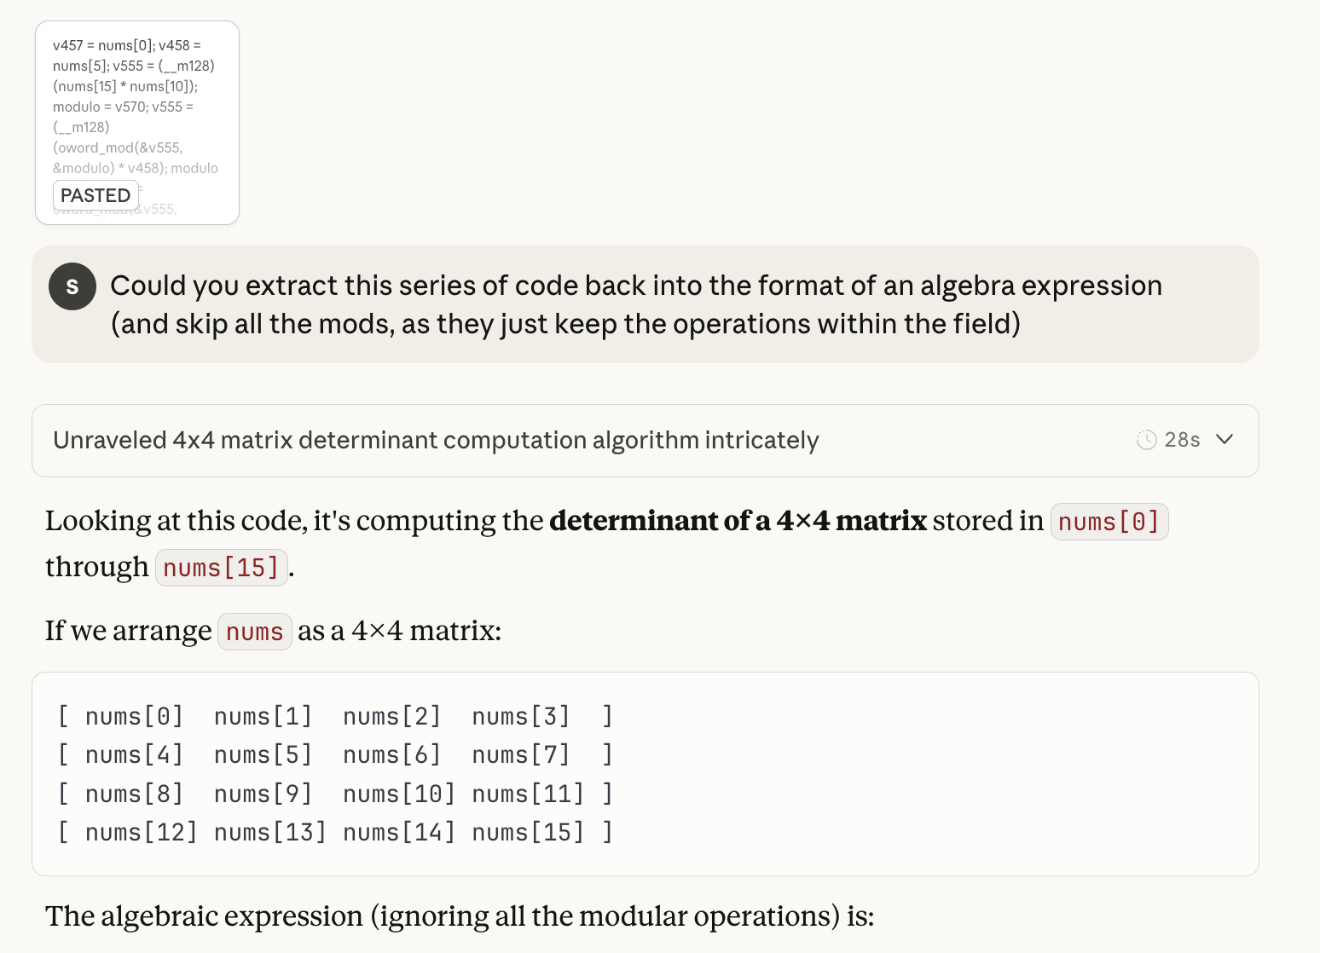The width and height of the screenshot is (1320, 953).
Task: Click the inline code chip nums[0]
Action: [x=1109, y=522]
